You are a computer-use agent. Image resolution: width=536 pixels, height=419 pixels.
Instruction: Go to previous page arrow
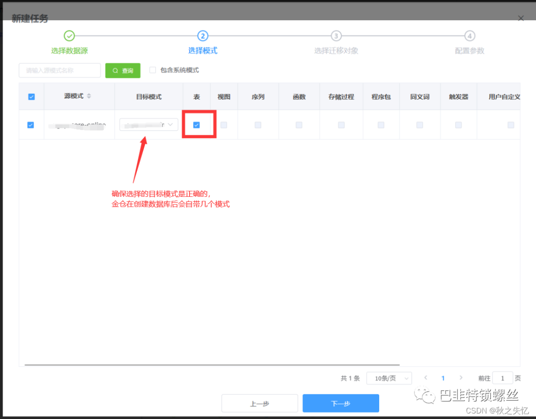(x=426, y=378)
